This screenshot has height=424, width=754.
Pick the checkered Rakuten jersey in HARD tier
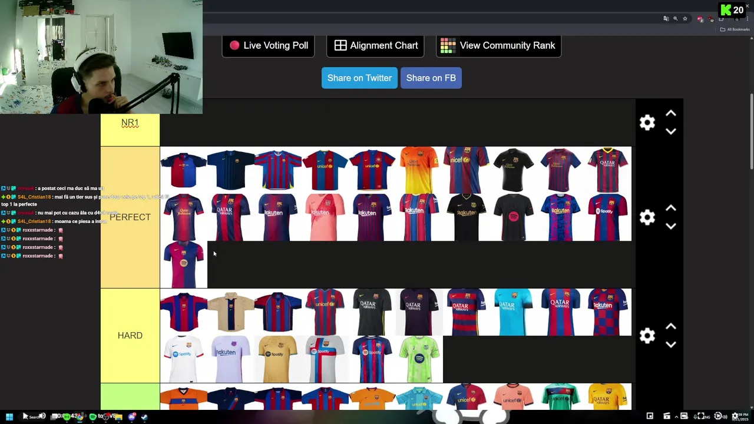point(608,312)
